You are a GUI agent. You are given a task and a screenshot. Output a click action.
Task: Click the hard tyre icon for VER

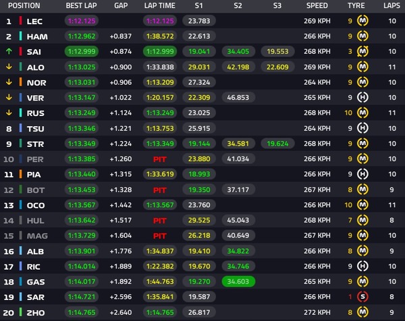[x=362, y=98]
